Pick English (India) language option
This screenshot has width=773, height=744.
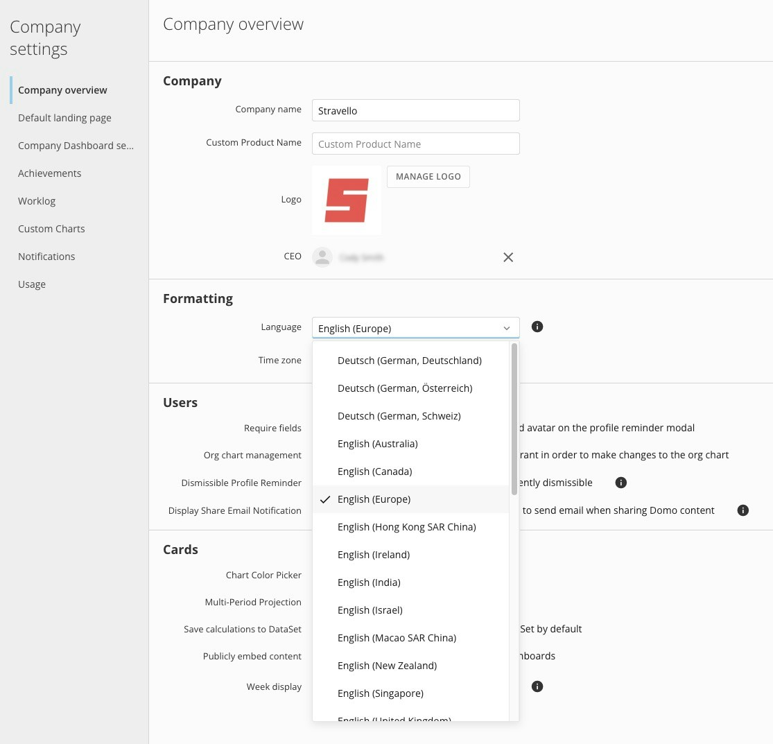pos(410,582)
